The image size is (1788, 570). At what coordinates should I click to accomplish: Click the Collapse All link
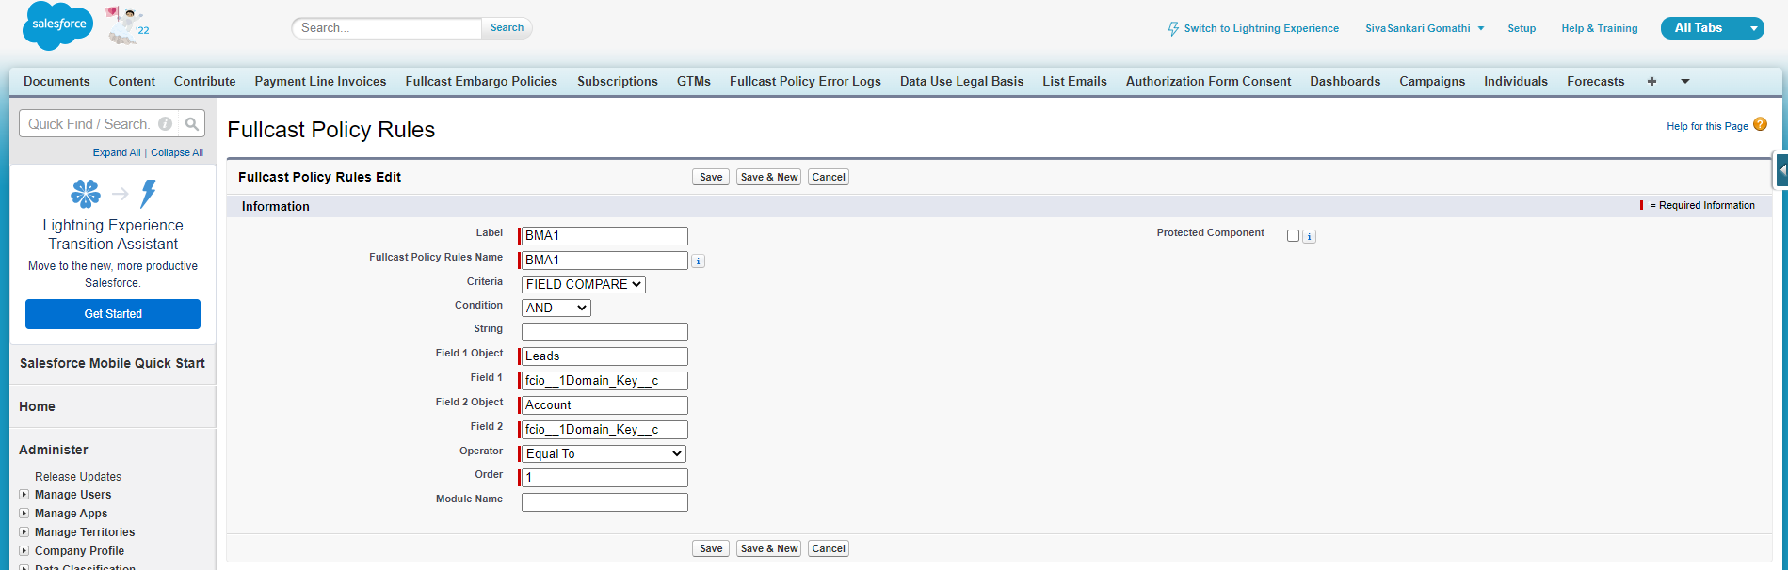click(x=177, y=152)
